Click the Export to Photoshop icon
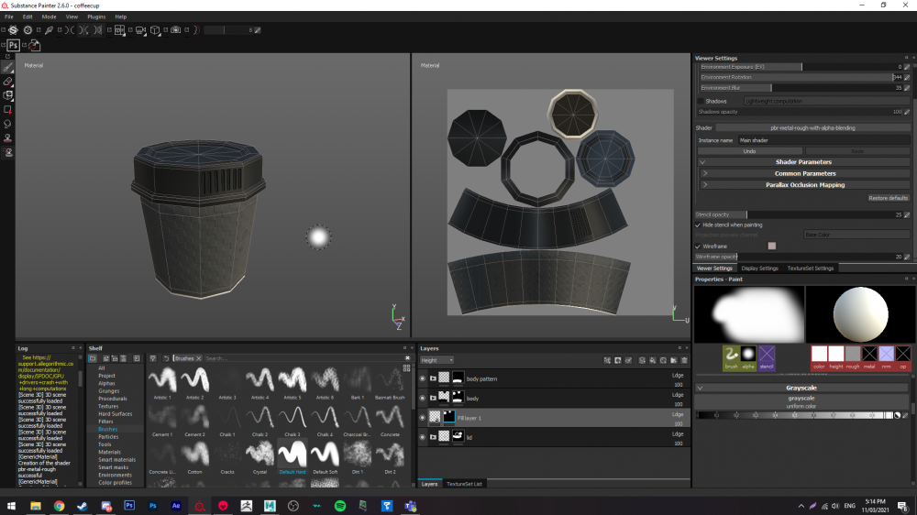The height and width of the screenshot is (515, 917). click(x=14, y=45)
